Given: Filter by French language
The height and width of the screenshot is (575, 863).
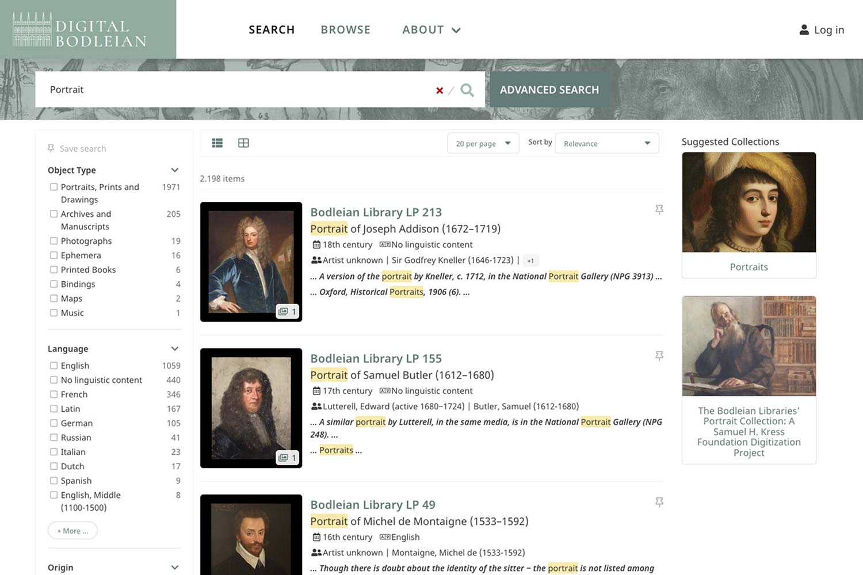Looking at the screenshot, I should pos(54,394).
